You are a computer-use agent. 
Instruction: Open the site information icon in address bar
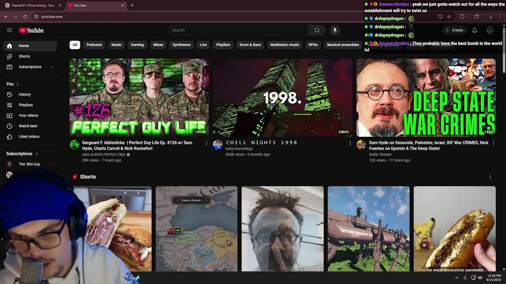pyautogui.click(x=36, y=17)
